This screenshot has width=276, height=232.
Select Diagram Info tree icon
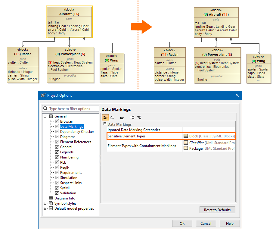(x=51, y=198)
